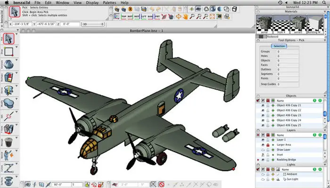Screen dimensions: 330x188
Task: Click the Selection button in Tool Options
Action: 279,46
